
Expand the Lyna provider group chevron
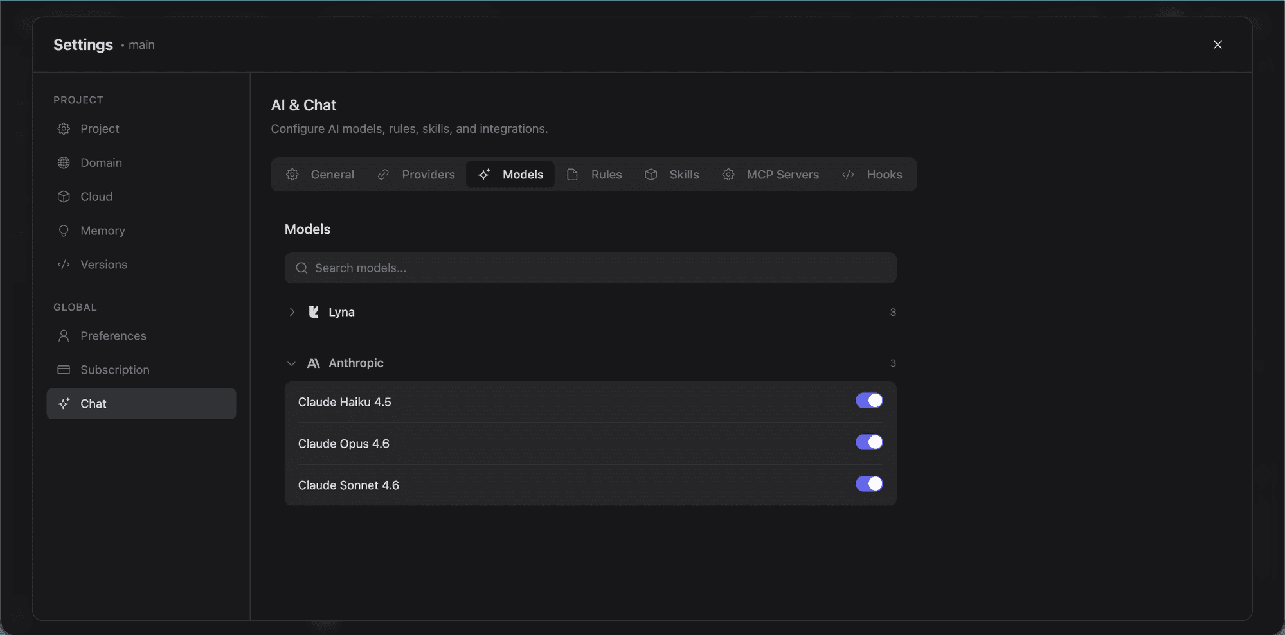click(292, 313)
